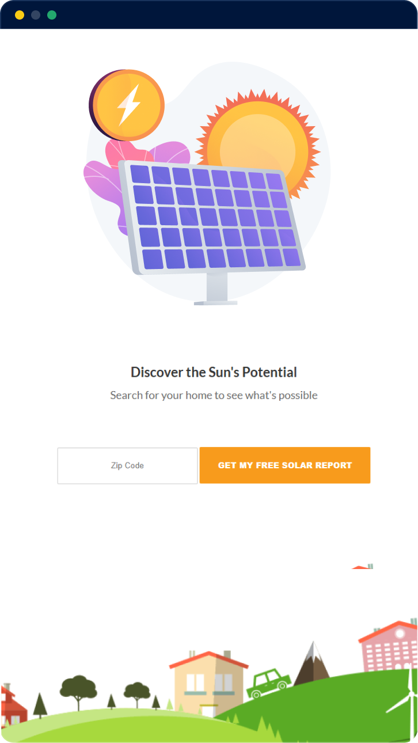Click the Discover the Sun's Potential heading

214,372
